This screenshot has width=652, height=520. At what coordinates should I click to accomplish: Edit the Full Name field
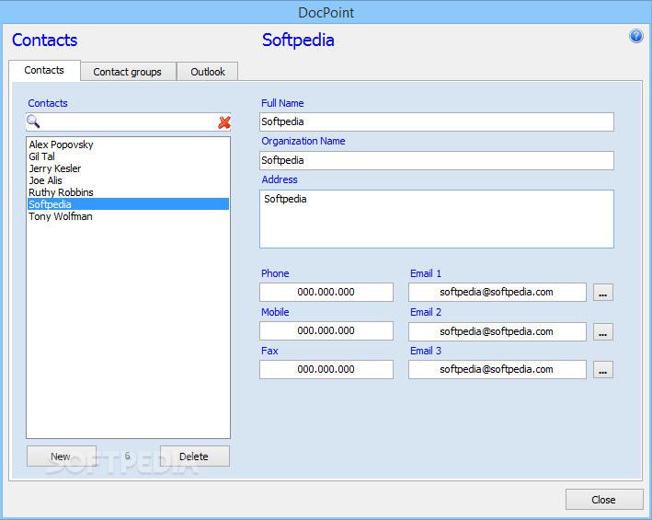[x=437, y=121]
